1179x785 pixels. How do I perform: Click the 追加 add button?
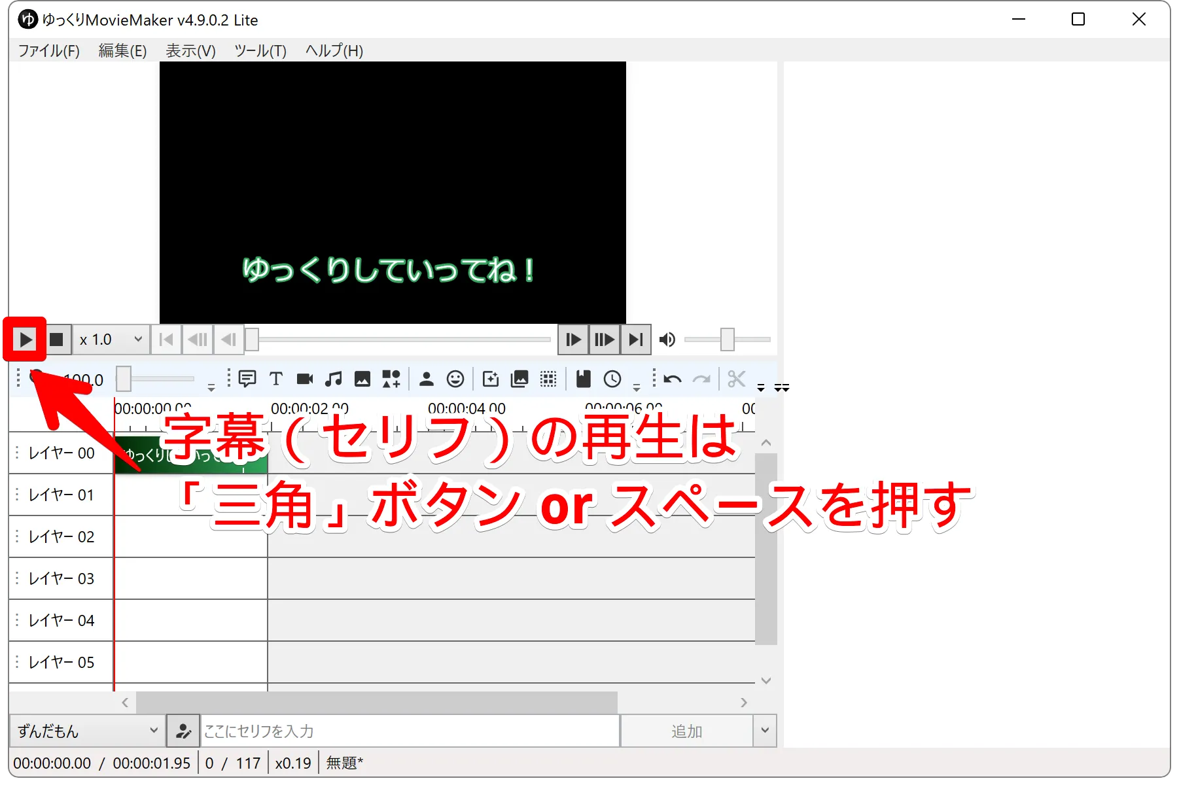pos(686,731)
